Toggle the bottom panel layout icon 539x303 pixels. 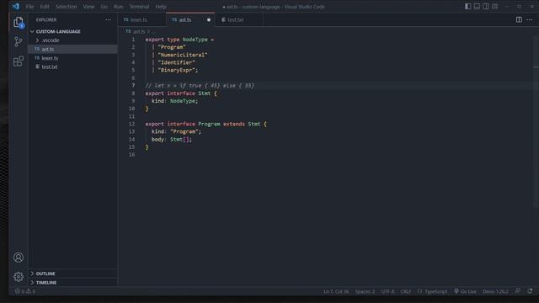click(x=477, y=6)
